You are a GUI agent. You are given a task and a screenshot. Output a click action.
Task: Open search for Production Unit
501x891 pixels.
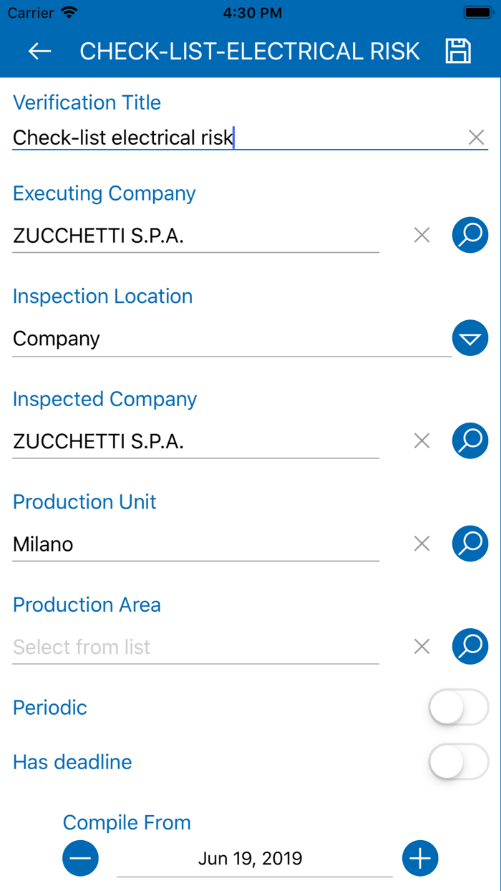pos(470,544)
